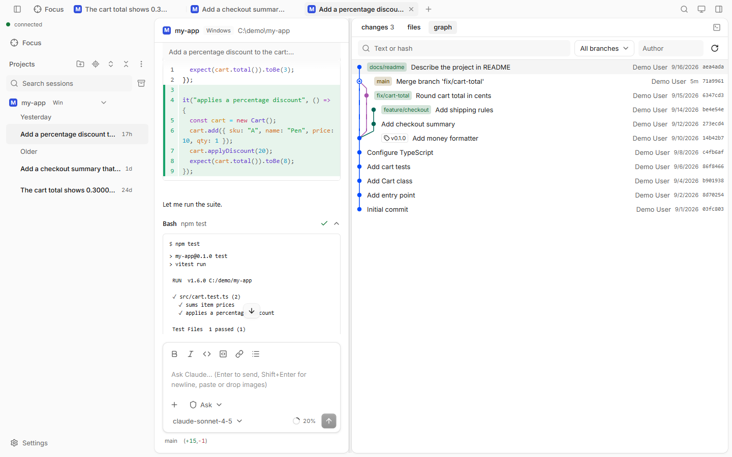Open the claude-sonnet-4-5 model selector
732x457 pixels.
tap(207, 421)
